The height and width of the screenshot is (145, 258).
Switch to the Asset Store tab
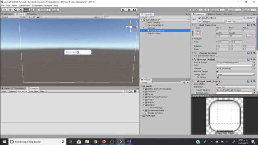(214, 14)
